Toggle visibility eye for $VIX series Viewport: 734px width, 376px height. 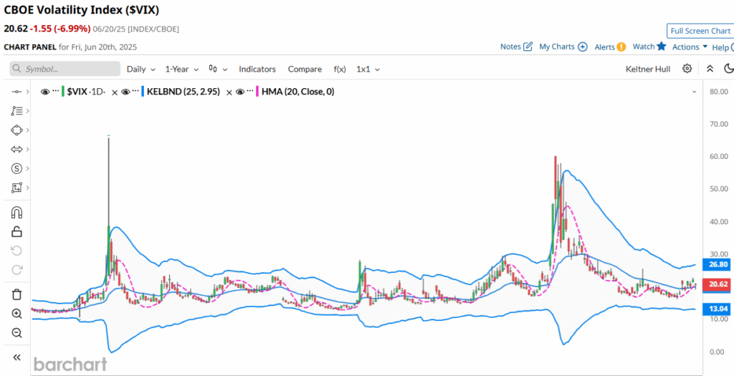point(45,92)
